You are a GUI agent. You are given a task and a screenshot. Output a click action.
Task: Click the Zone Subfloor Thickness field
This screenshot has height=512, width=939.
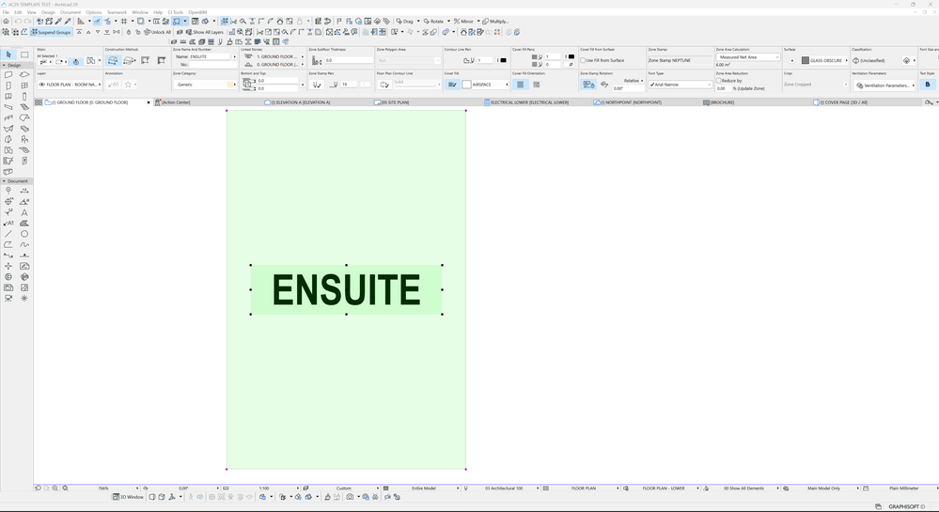point(349,60)
